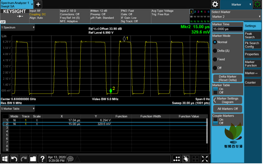This screenshot has width=263, height=164.
Task: Switch to Peak Search tab
Action: (x=253, y=35)
